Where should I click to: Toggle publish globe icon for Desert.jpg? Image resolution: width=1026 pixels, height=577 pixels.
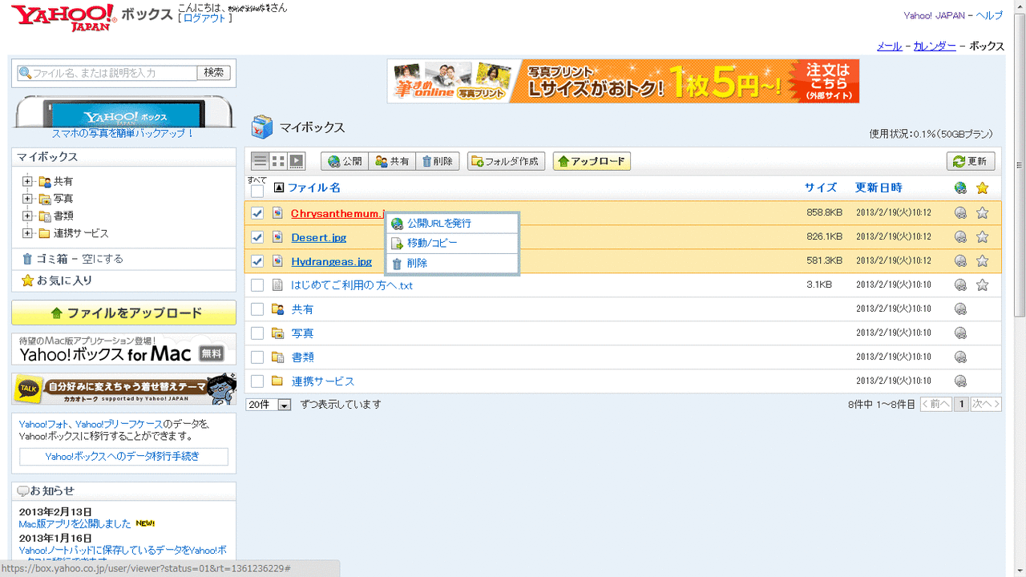960,237
